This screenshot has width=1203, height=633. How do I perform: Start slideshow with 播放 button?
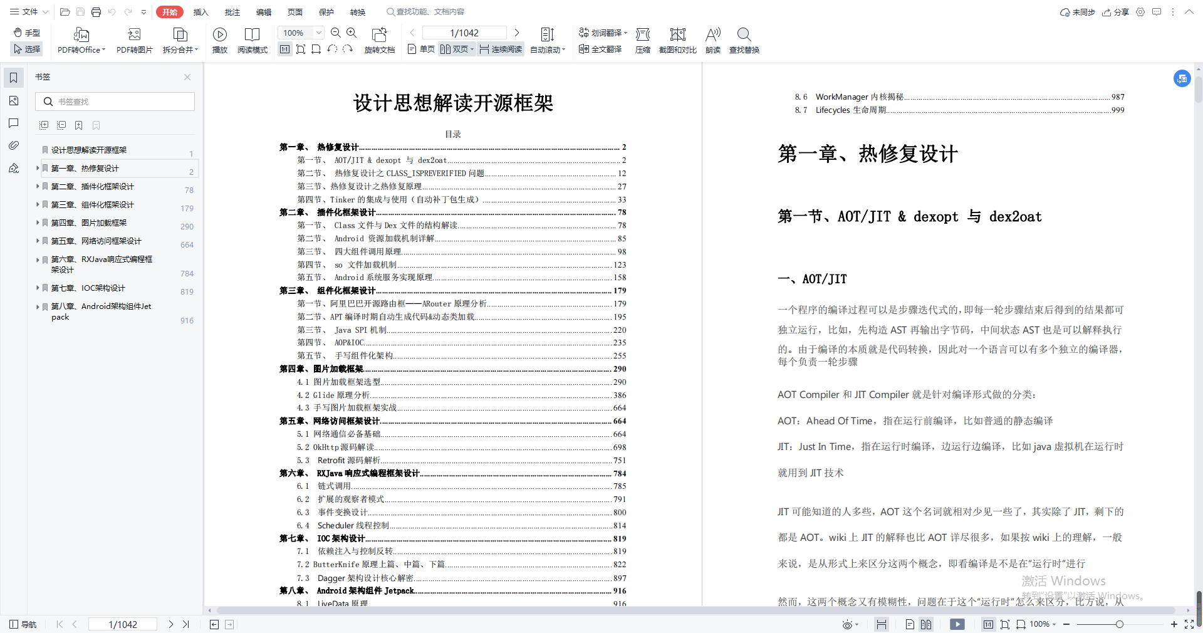tap(220, 41)
